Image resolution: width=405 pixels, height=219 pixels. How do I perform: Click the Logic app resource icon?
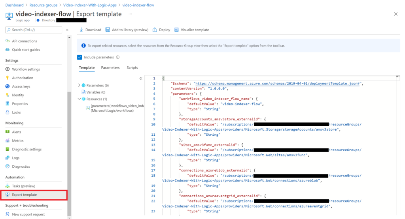[9, 16]
